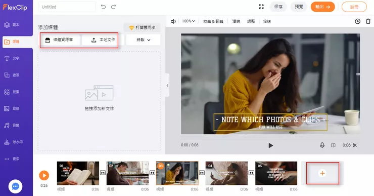Image resolution: width=374 pixels, height=196 pixels.
Task: Click the scissors trim icon
Action: 355,145
